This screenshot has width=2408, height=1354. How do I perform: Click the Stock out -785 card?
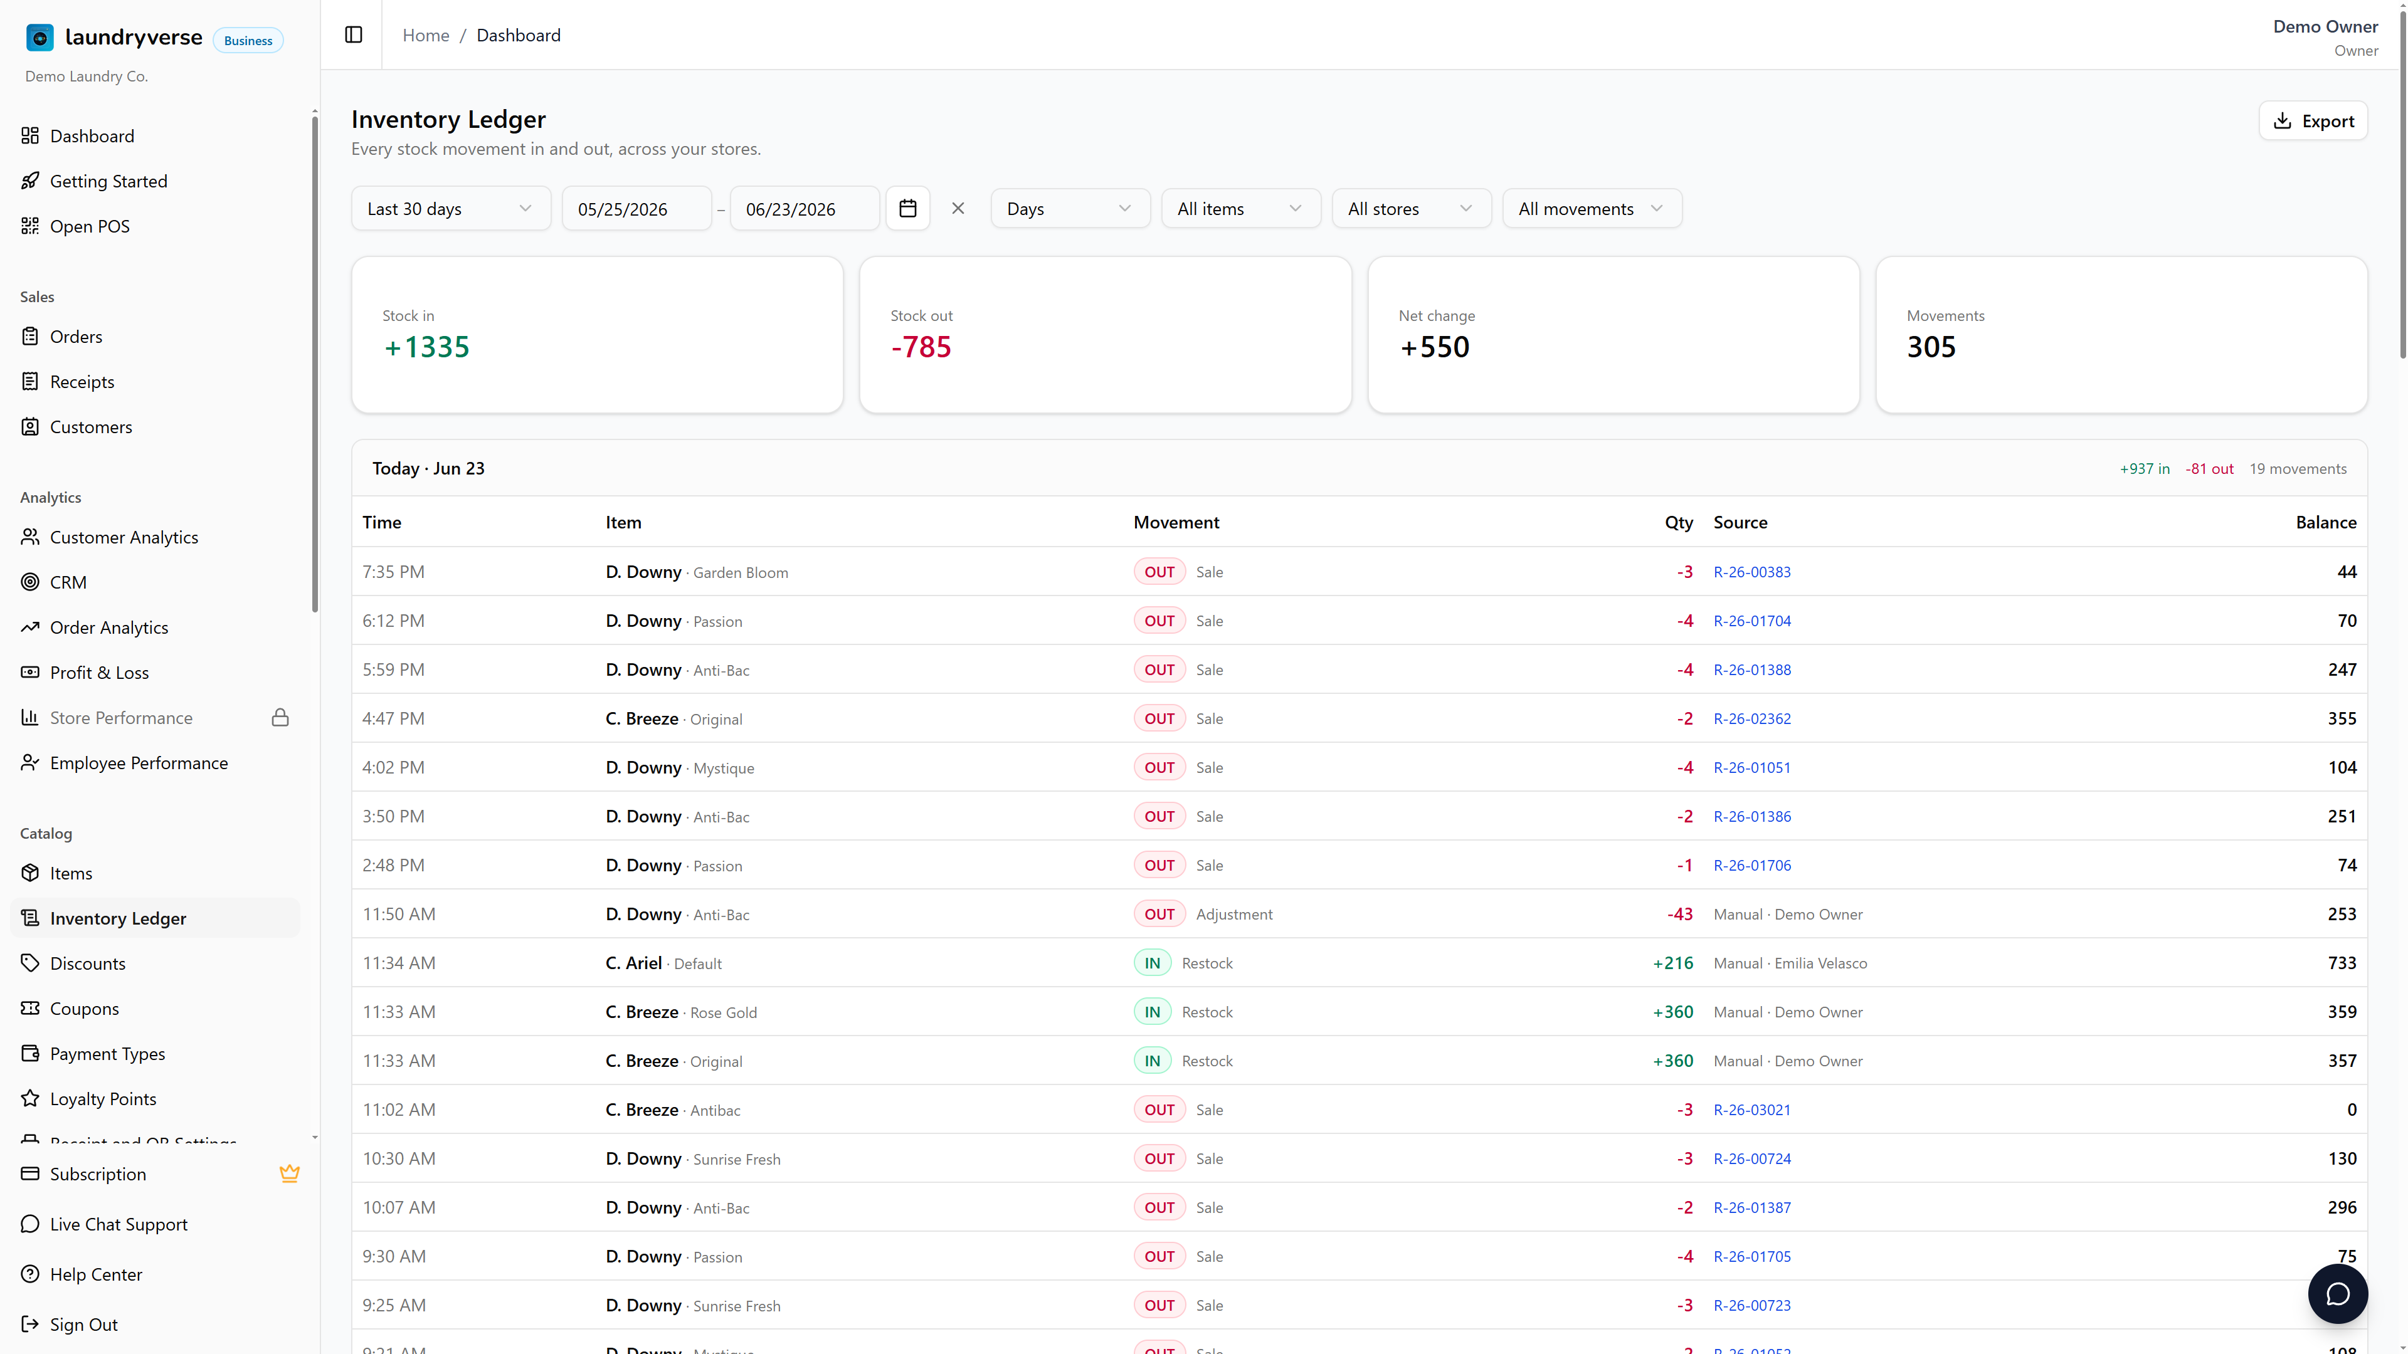1105,335
